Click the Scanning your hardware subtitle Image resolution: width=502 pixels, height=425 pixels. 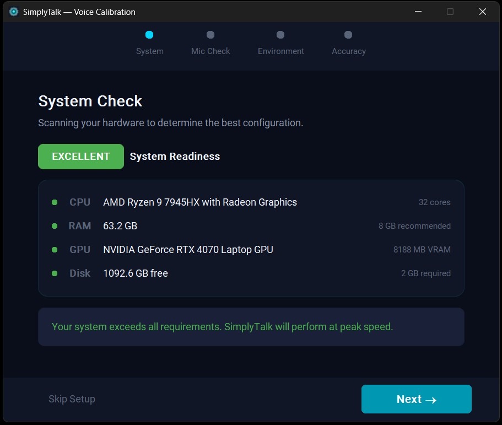170,123
